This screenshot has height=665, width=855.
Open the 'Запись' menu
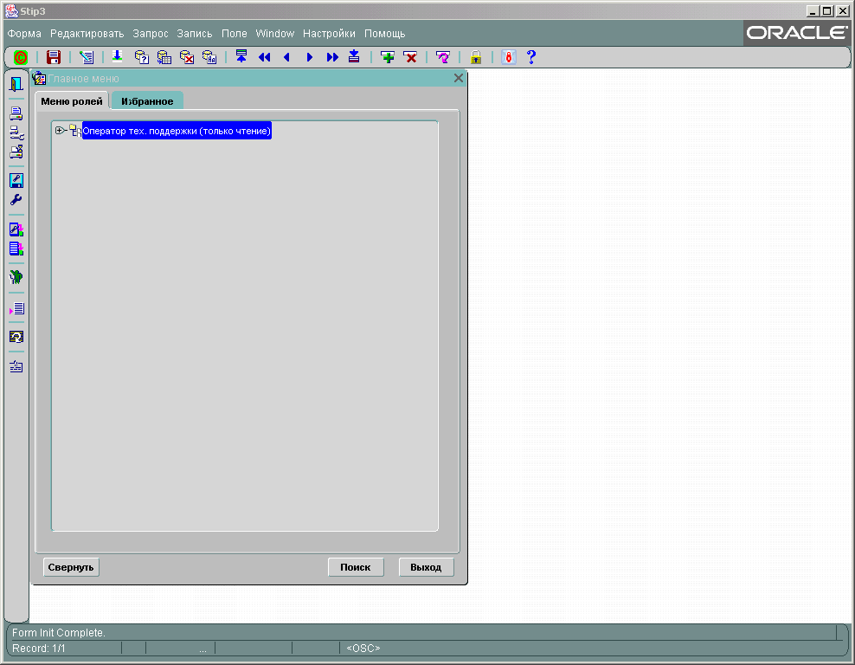pyautogui.click(x=195, y=34)
